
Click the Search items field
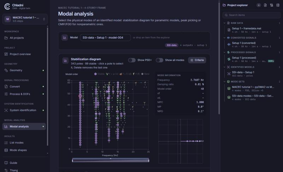(252, 15)
